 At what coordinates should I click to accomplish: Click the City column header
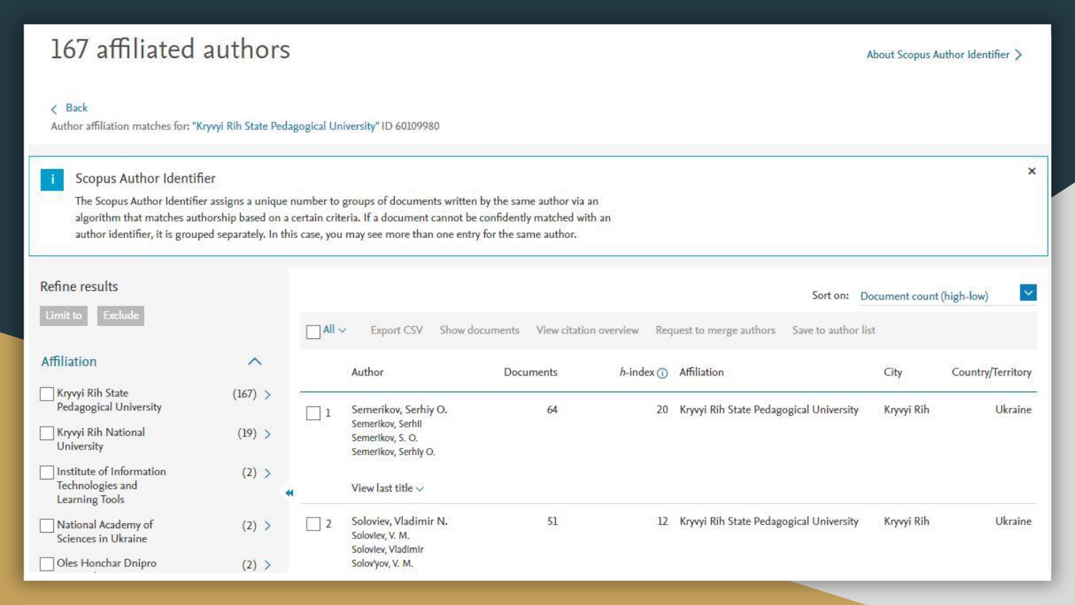893,372
